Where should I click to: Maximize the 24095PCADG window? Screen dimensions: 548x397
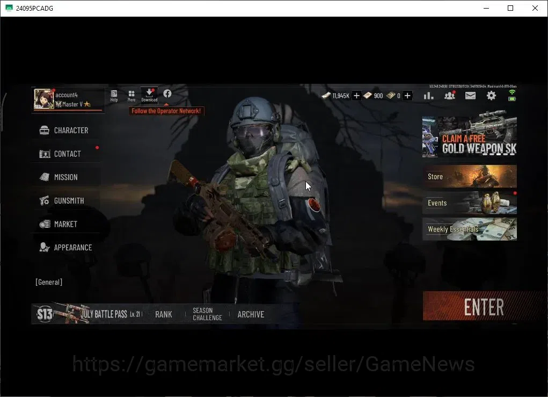point(510,8)
